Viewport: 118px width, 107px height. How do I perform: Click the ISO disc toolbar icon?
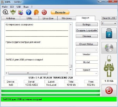pyautogui.click(x=6, y=12)
